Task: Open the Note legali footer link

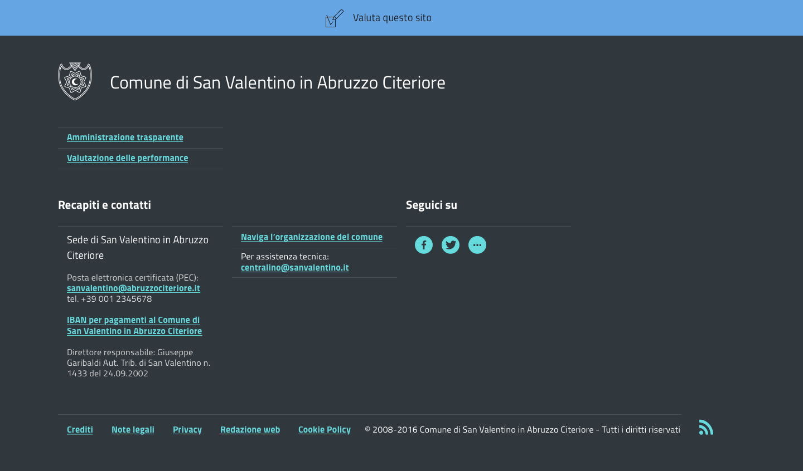Action: coord(133,430)
